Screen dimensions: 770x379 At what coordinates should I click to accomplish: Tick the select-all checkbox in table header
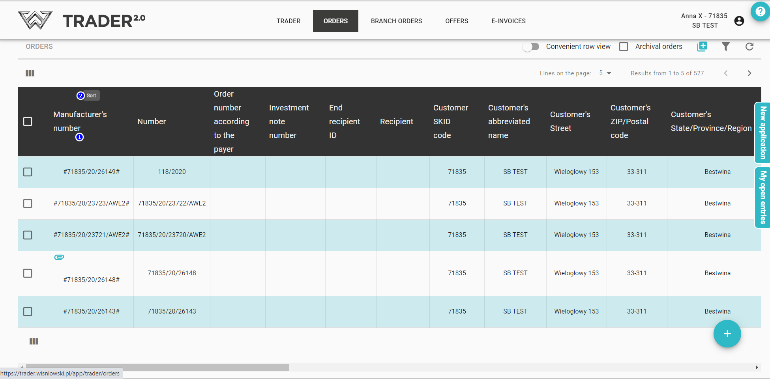(x=28, y=121)
